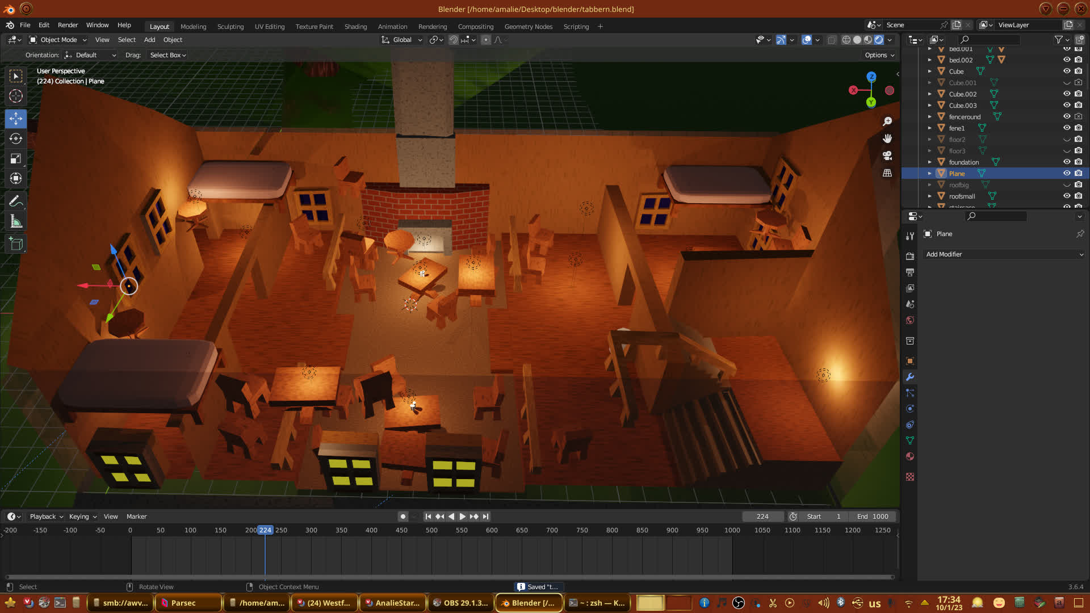Image resolution: width=1090 pixels, height=613 pixels.
Task: Choose the Scale tool
Action: tap(16, 159)
